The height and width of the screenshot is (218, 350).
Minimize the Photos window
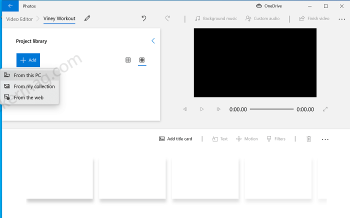[x=309, y=6]
